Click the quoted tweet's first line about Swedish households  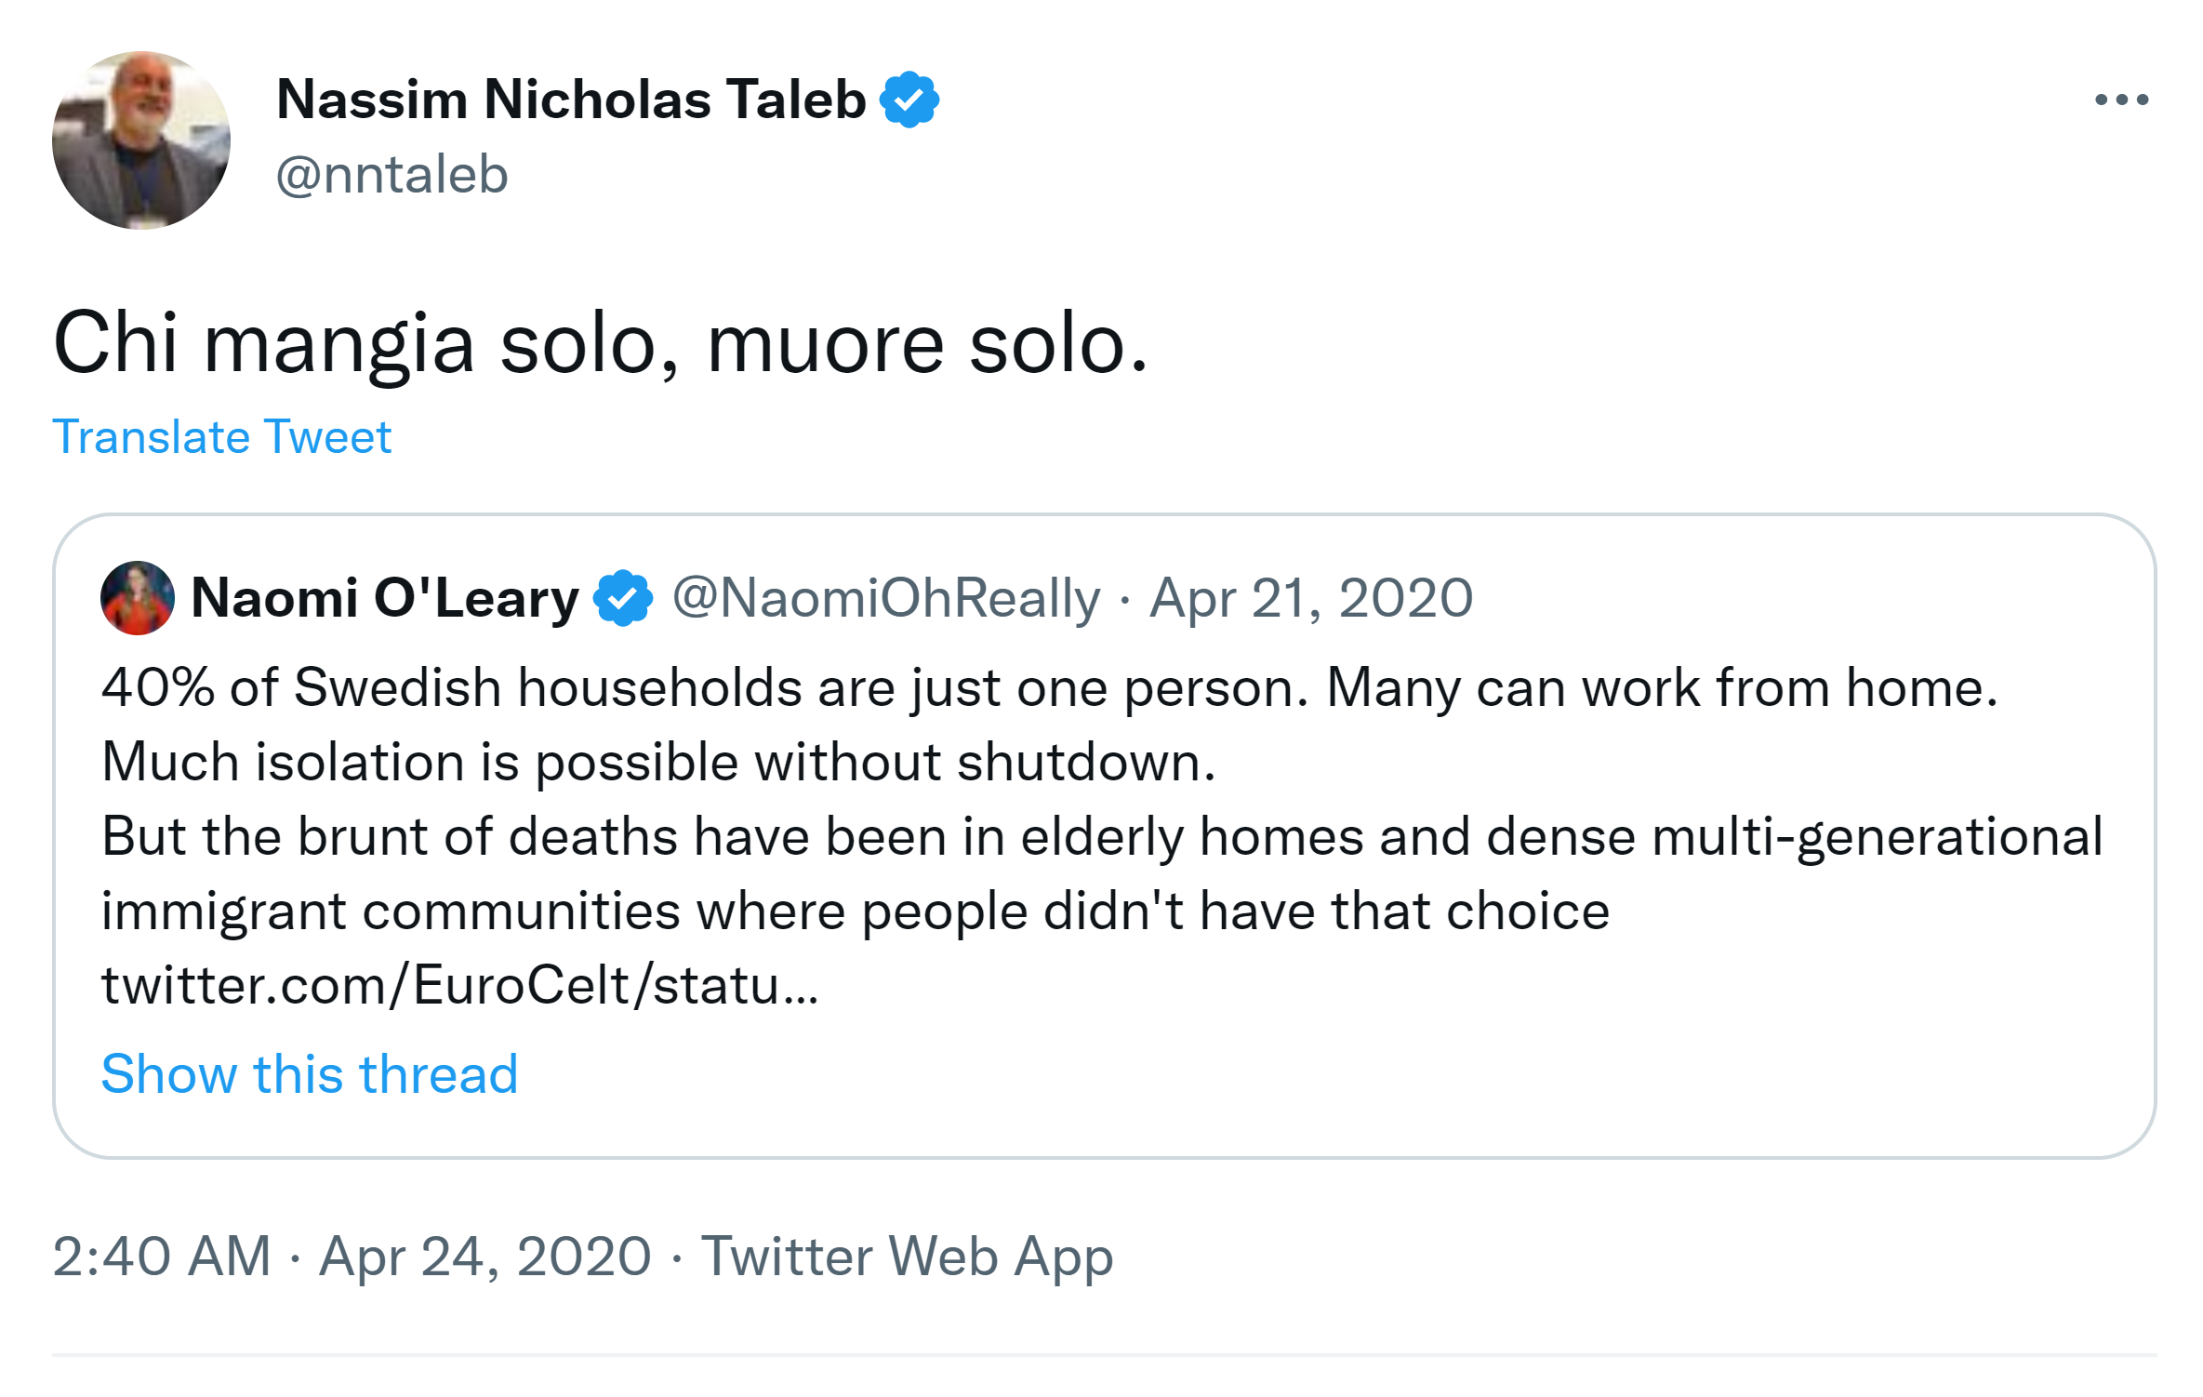click(x=1049, y=688)
